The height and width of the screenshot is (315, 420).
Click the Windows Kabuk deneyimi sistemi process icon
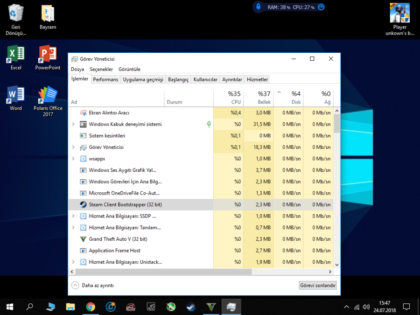point(84,124)
